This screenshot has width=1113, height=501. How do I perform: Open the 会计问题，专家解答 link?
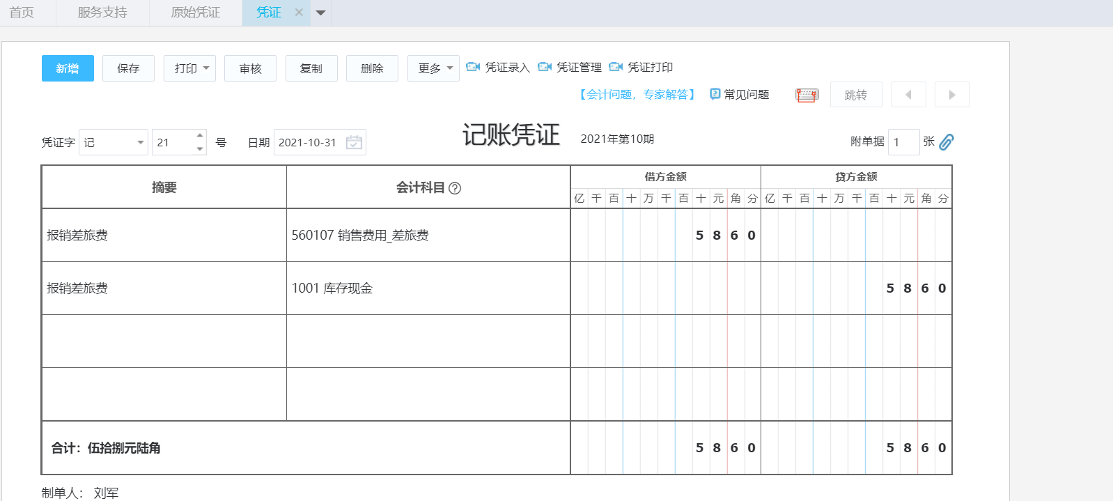point(637,94)
